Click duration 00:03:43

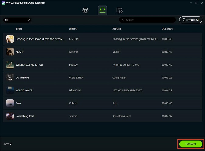click(167, 39)
